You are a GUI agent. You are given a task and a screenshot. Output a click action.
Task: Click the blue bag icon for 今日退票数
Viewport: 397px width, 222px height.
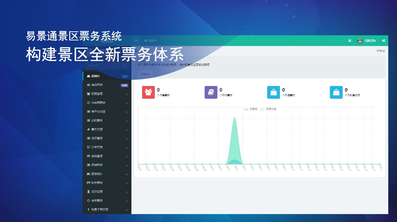[274, 92]
